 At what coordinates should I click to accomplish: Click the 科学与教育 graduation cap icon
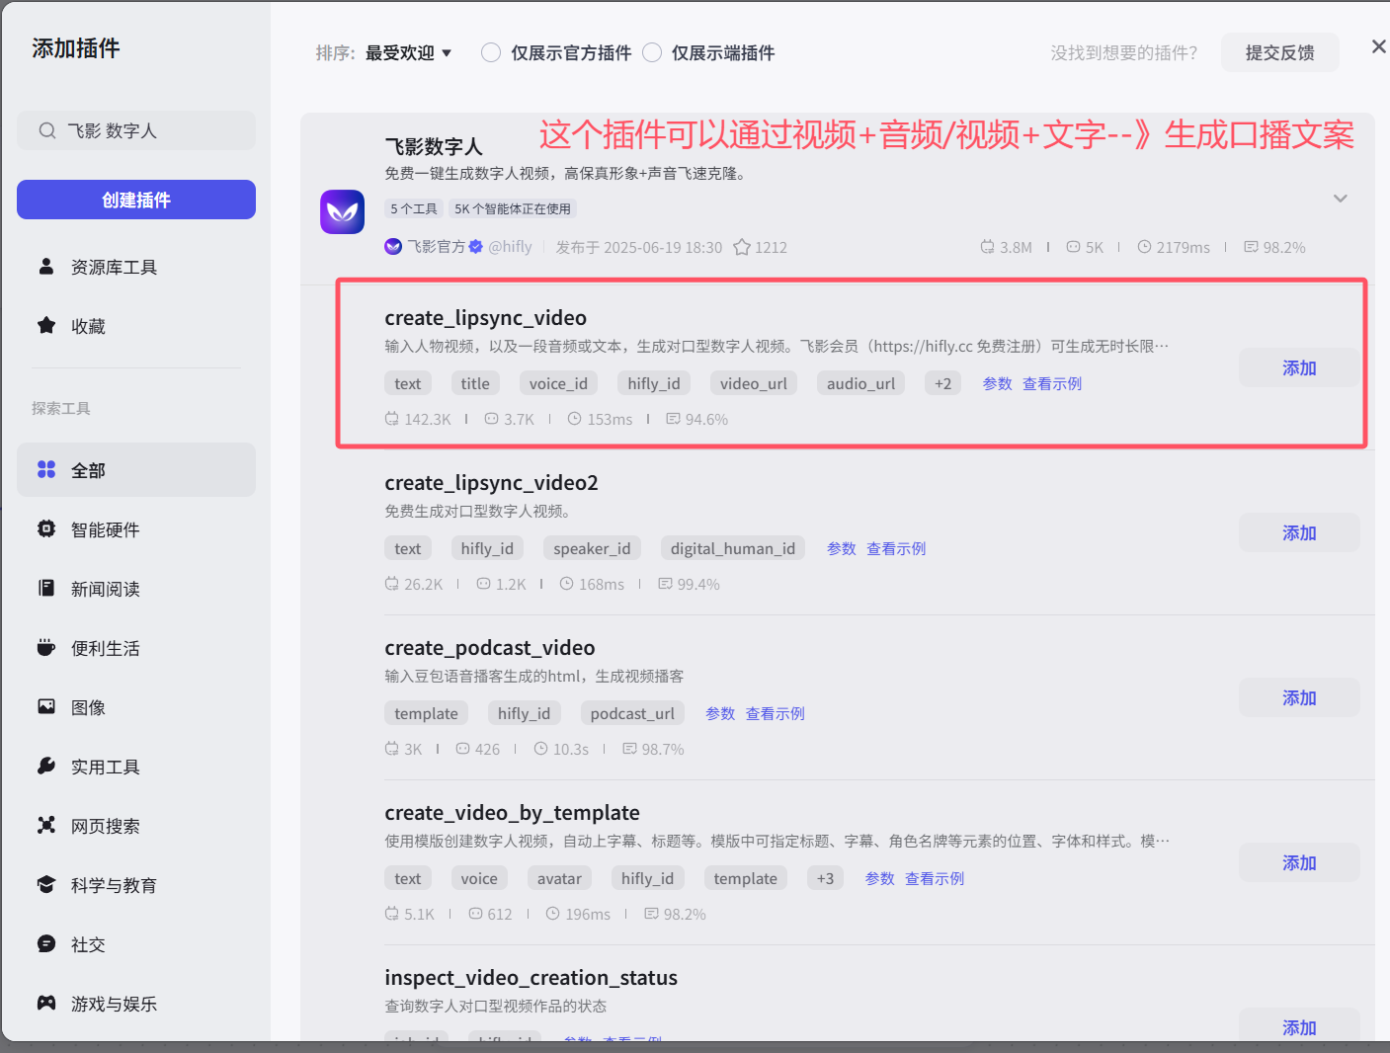click(46, 884)
